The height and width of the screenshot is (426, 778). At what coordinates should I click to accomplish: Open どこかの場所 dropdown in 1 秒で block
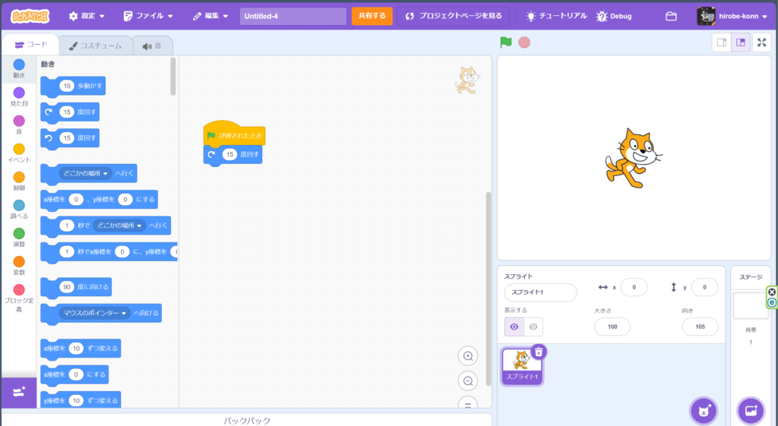click(x=119, y=226)
